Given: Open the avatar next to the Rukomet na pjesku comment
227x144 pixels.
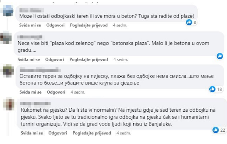Looking at the screenshot, I should tap(9, 104).
